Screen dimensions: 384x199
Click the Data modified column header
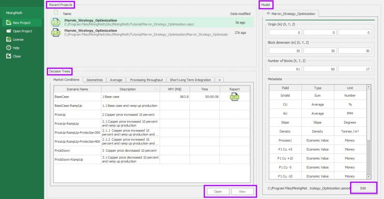pos(240,14)
